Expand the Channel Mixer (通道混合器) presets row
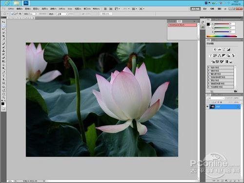 (209, 83)
